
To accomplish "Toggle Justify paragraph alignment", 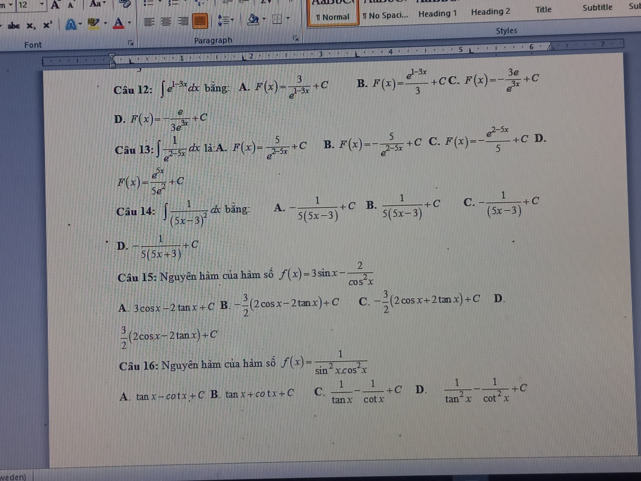I will (200, 20).
